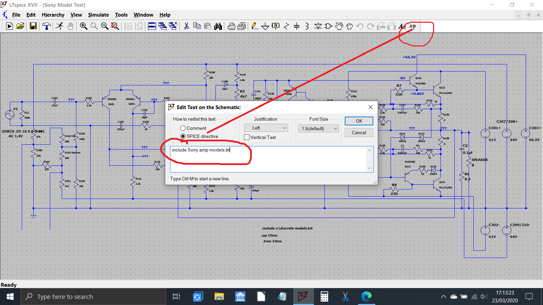543x305 pixels.
Task: Open the Hierarchy menu
Action: tap(53, 15)
